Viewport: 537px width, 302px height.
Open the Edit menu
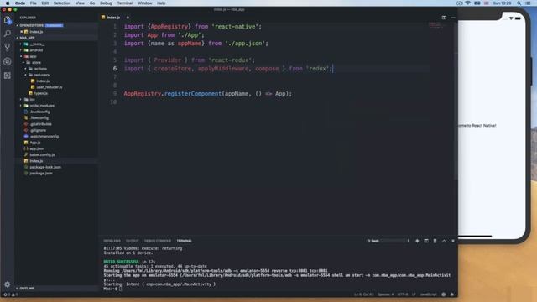pyautogui.click(x=44, y=3)
